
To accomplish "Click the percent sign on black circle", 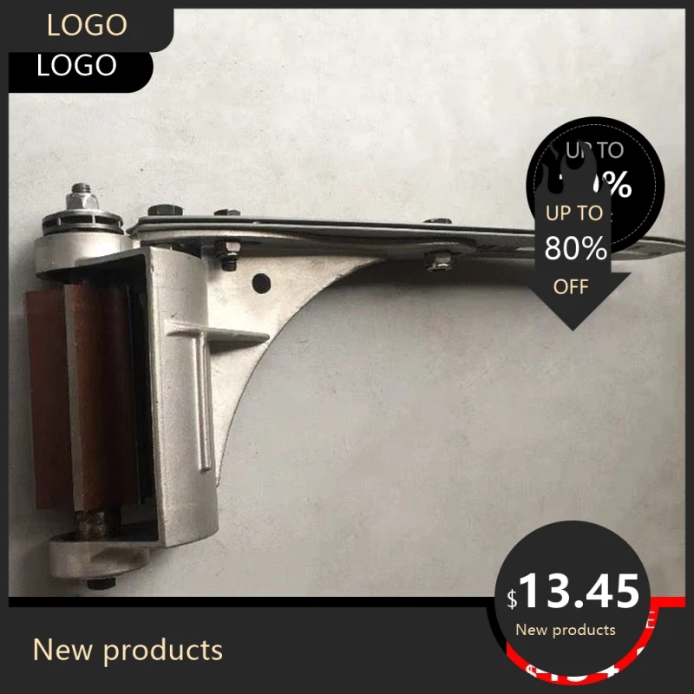I will click(617, 184).
